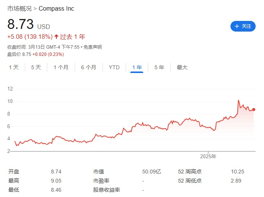Click the red up arrow icon

click(56, 37)
